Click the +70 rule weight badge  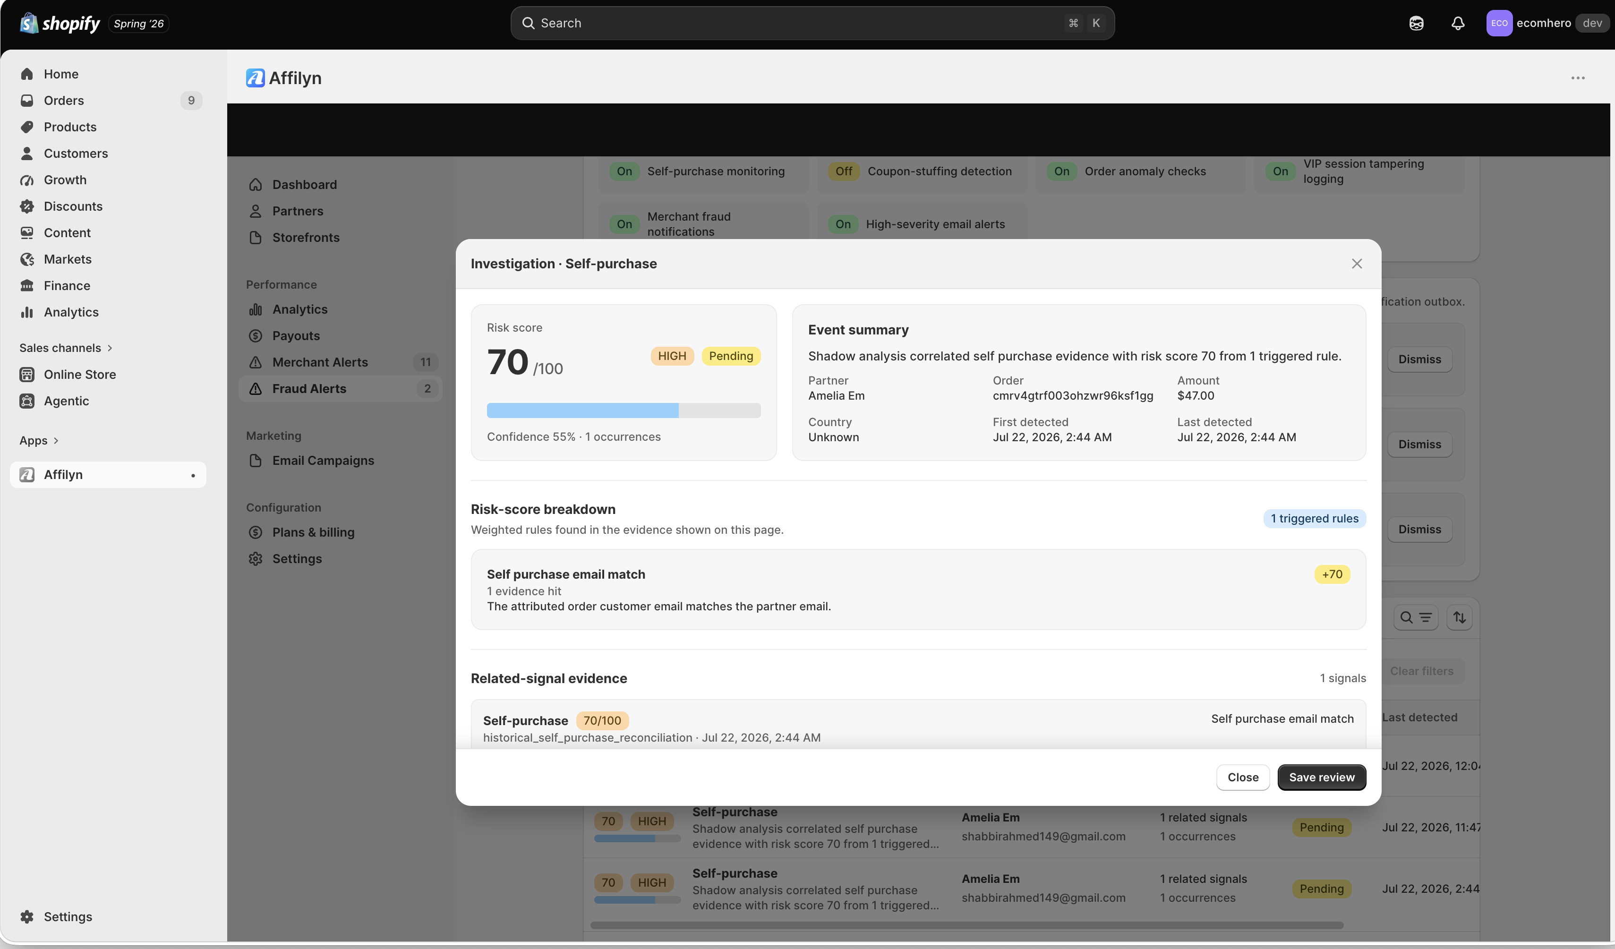coord(1332,575)
